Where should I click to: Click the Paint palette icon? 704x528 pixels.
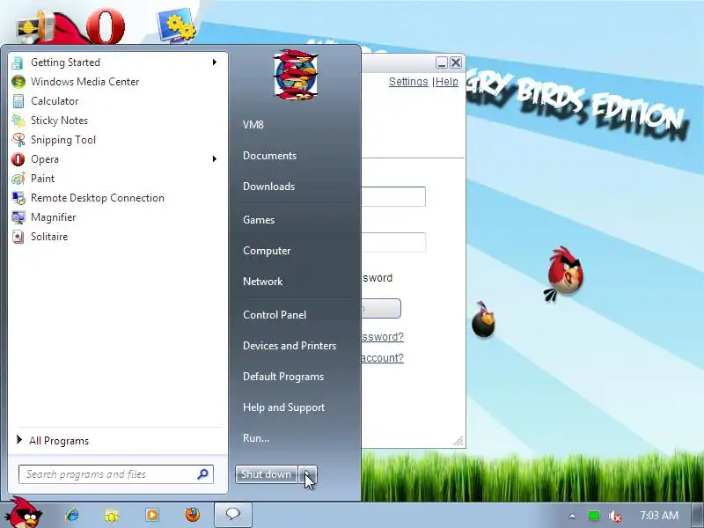pos(18,179)
